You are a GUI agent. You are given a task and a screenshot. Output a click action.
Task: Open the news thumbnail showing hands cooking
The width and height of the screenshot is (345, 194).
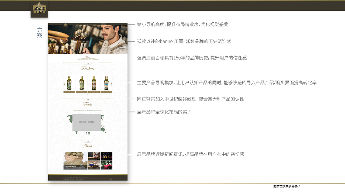click(x=94, y=156)
